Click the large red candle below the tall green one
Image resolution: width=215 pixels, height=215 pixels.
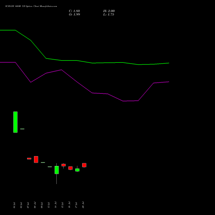point(36,160)
